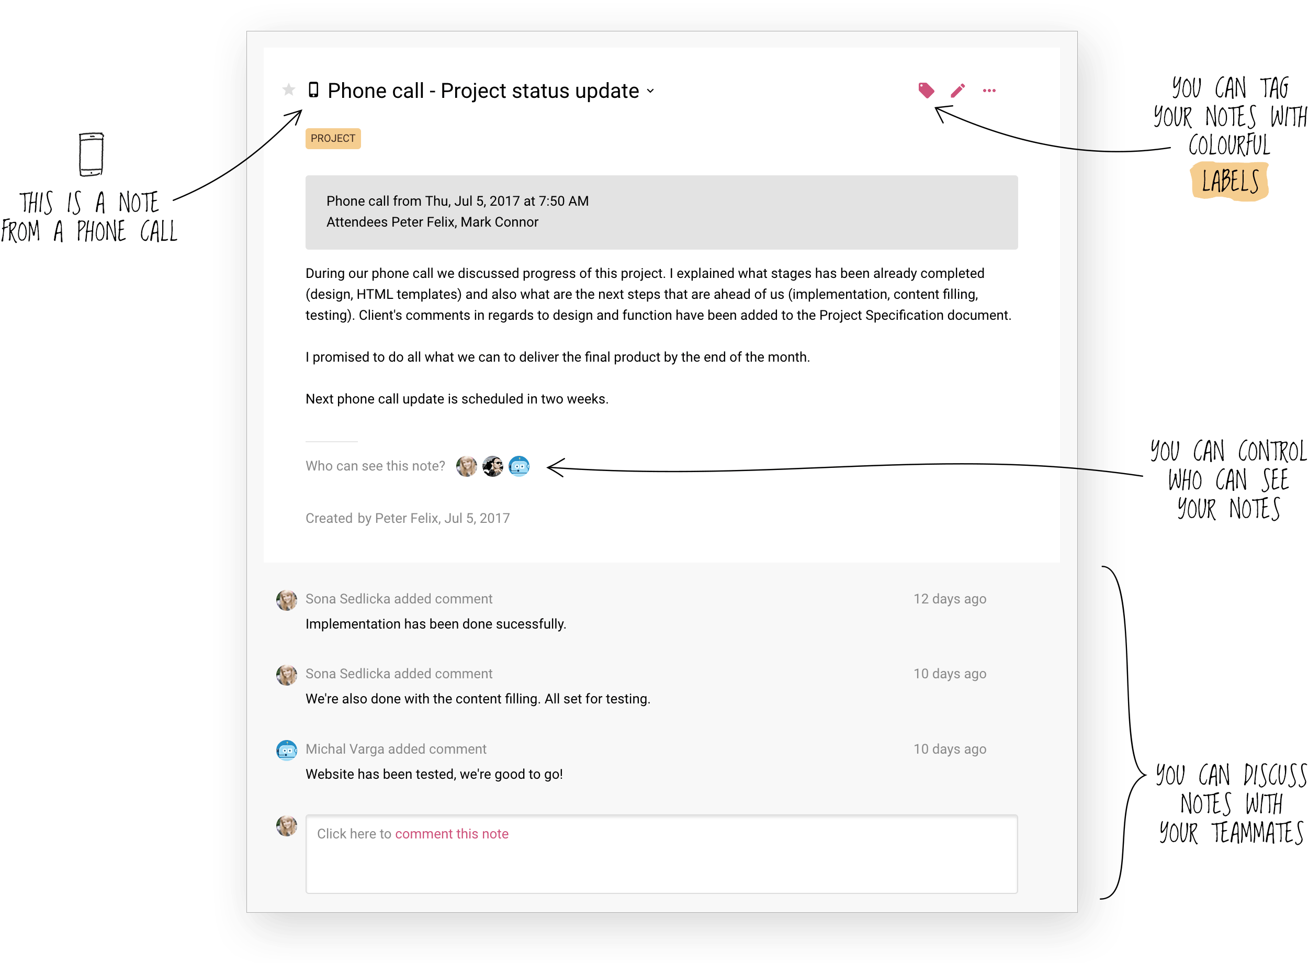Image resolution: width=1308 pixels, height=963 pixels.
Task: Open the pink label tag icon
Action: 926,91
